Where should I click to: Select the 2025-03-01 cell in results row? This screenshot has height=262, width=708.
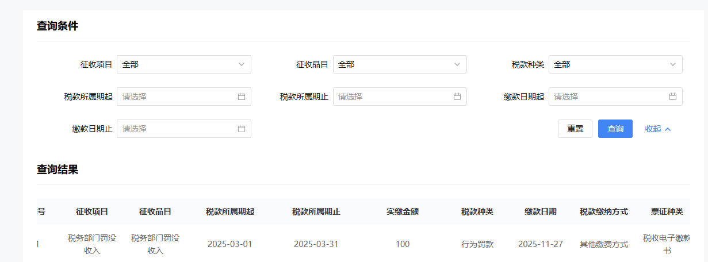pyautogui.click(x=230, y=244)
